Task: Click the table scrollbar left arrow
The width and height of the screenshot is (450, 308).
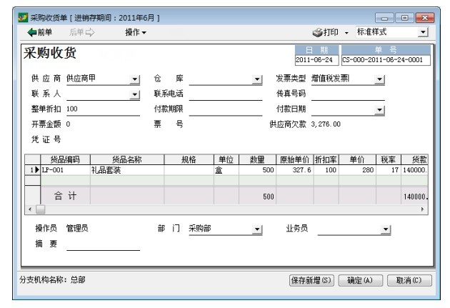Action: coord(30,209)
